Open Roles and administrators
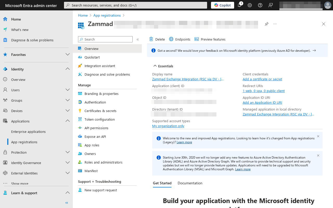 click(107, 162)
